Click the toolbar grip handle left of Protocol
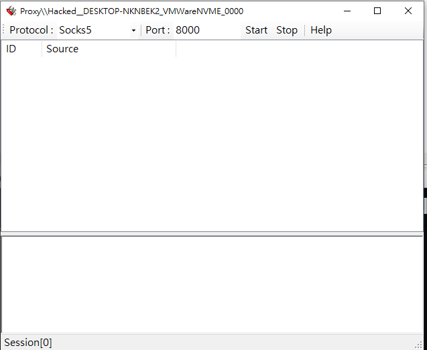 coord(4,30)
